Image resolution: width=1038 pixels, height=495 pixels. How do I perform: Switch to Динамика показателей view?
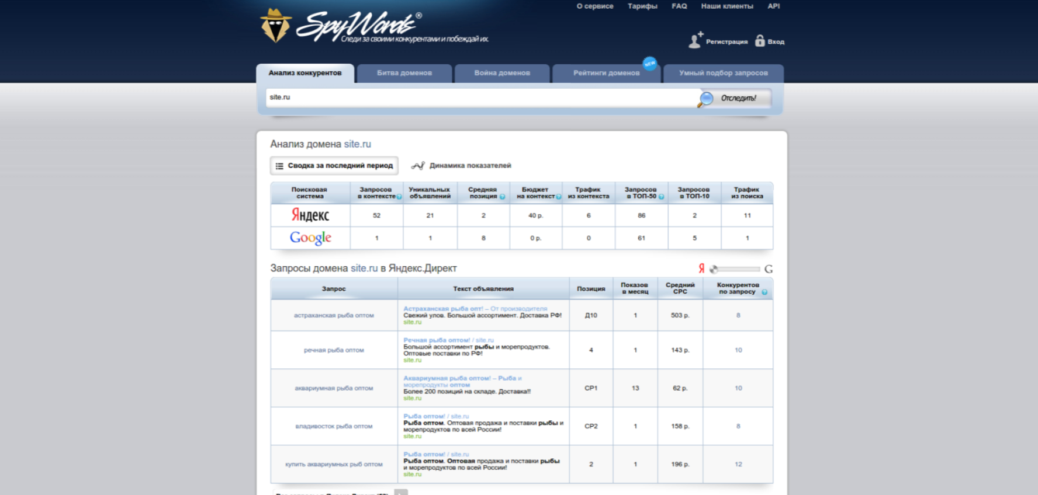(x=461, y=166)
